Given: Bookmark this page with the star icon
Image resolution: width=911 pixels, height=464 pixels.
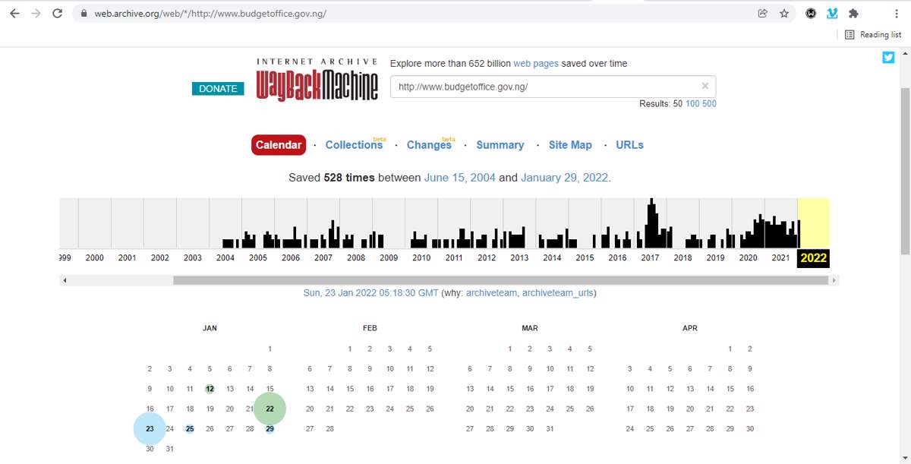Looking at the screenshot, I should pyautogui.click(x=784, y=14).
